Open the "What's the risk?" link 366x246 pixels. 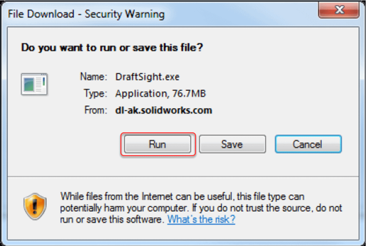pos(201,219)
